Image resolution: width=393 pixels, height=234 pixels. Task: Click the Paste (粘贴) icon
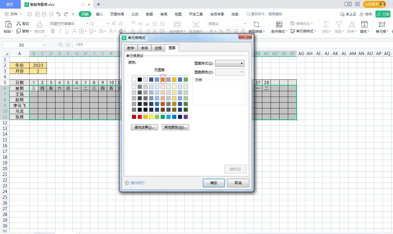tap(8, 24)
